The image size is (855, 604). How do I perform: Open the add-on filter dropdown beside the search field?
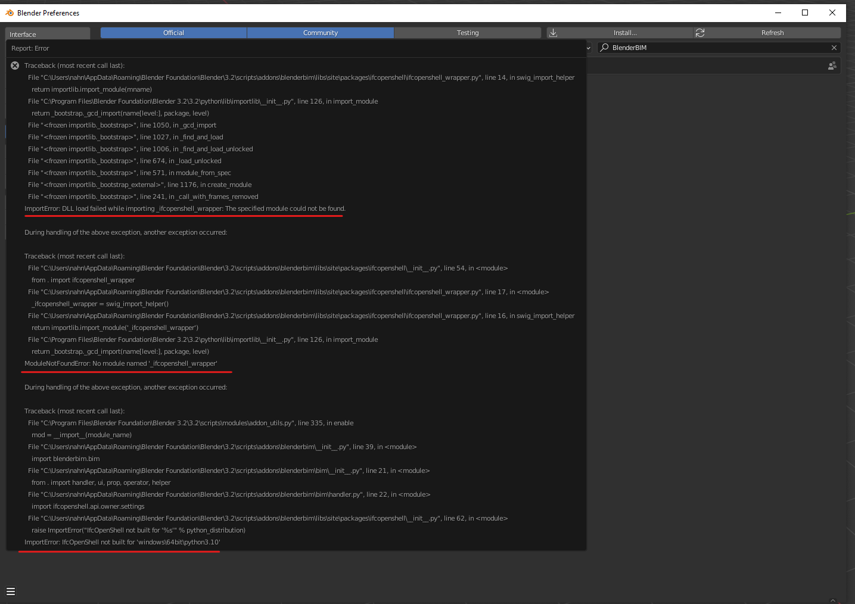[589, 48]
